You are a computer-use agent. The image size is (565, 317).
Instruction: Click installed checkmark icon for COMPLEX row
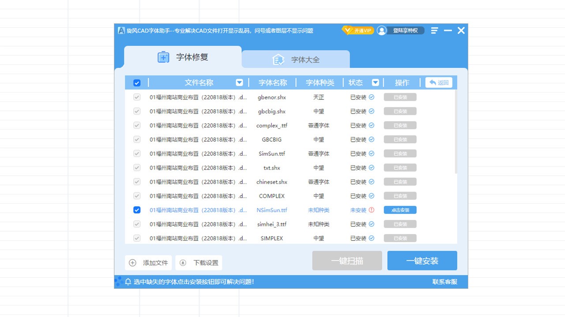(x=372, y=196)
